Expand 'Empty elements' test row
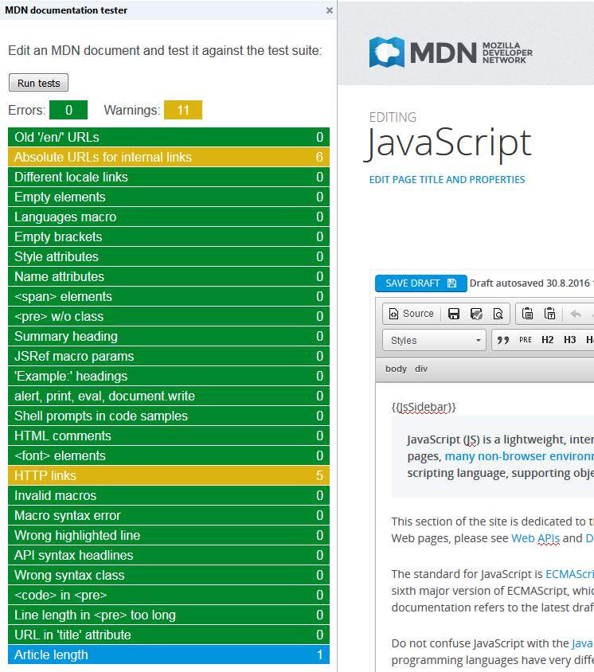 (x=169, y=197)
